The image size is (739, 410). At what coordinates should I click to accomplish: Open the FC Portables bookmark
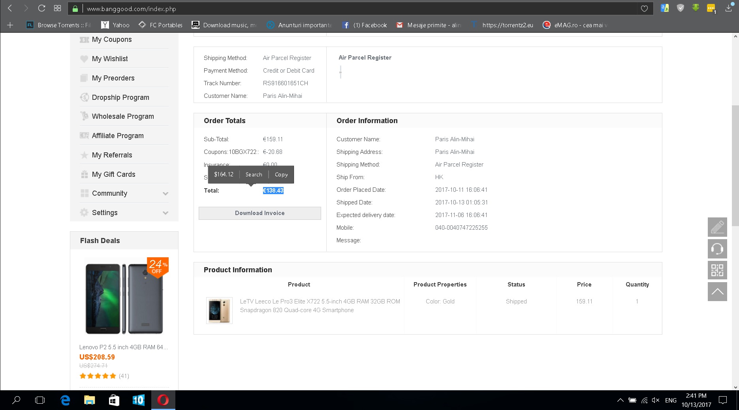(x=160, y=25)
